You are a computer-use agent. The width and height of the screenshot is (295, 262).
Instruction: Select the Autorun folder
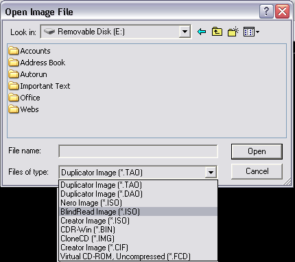pos(28,74)
